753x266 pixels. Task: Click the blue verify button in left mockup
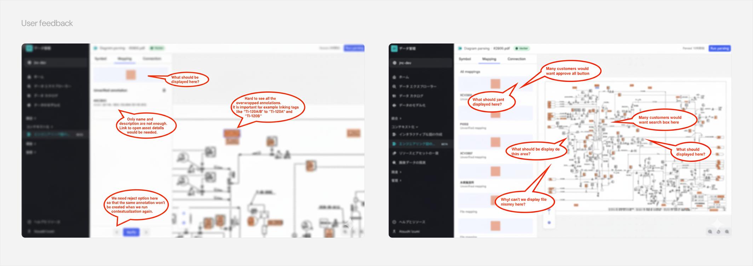tap(131, 232)
